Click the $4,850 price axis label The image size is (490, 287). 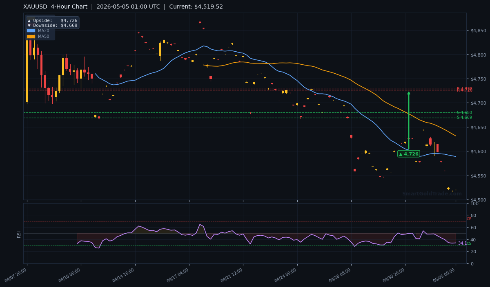click(x=478, y=31)
